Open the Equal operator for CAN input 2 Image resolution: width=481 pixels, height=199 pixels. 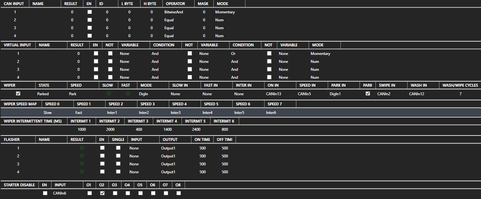pyautogui.click(x=169, y=20)
